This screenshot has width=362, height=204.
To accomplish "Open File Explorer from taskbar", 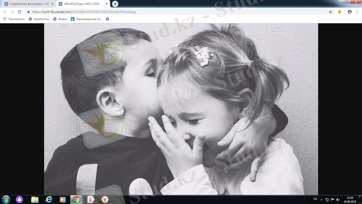I will click(35, 199).
